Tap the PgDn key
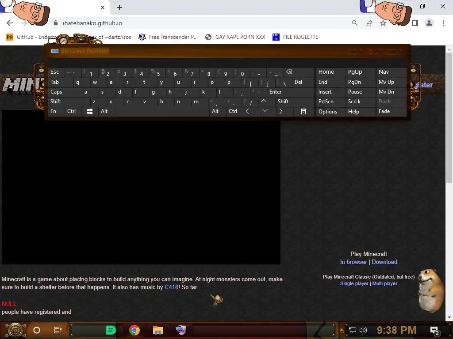Image resolution: width=453 pixels, height=339 pixels. 360,82
